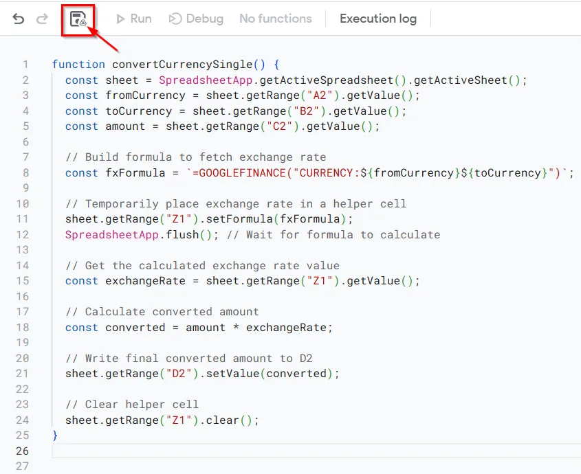
Task: Click 'convertCurrencySingle' function name
Action: click(x=182, y=65)
